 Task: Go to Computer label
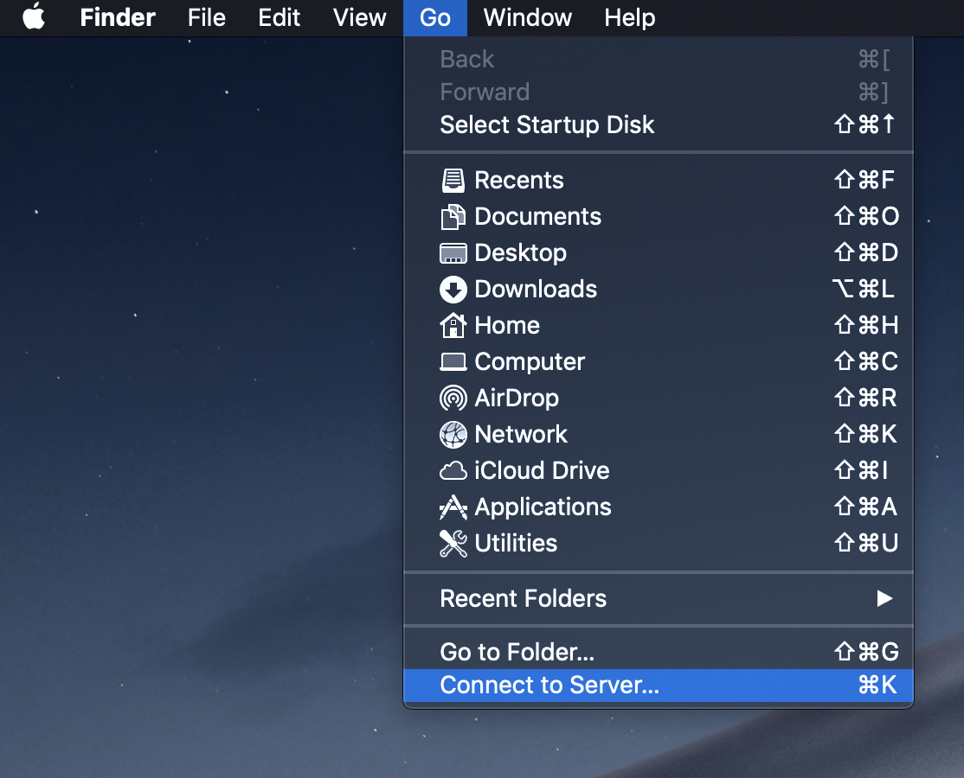(530, 361)
